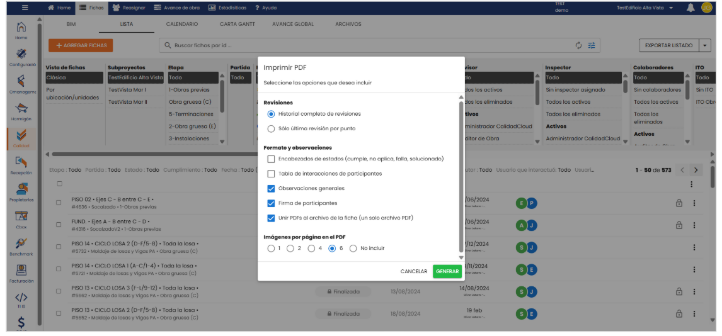The height and width of the screenshot is (336, 722).
Task: Open the hamburger menu icon
Action: [x=25, y=8]
